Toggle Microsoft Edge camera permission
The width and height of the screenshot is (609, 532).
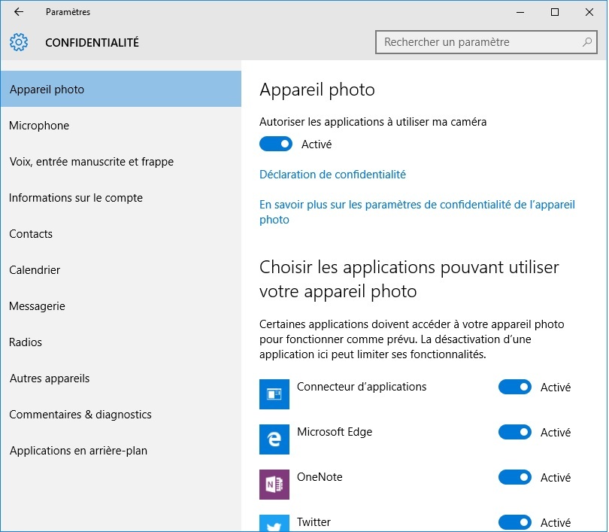pyautogui.click(x=514, y=432)
